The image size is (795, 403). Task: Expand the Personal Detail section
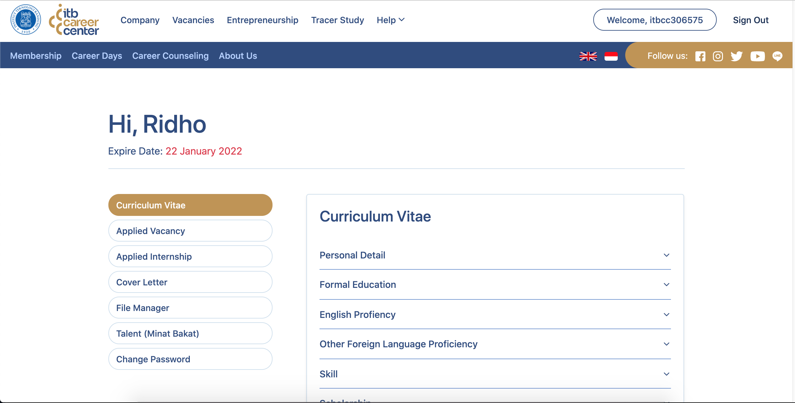pyautogui.click(x=495, y=255)
